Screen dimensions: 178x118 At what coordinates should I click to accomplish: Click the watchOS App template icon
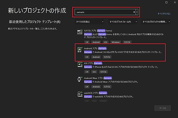point(79,94)
